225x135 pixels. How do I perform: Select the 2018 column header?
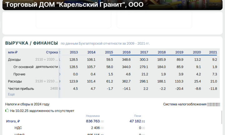click(x=162, y=52)
